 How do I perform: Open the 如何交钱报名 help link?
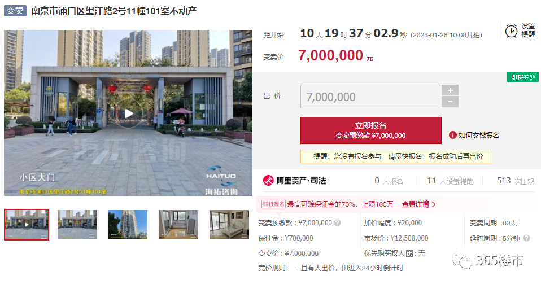pos(478,136)
